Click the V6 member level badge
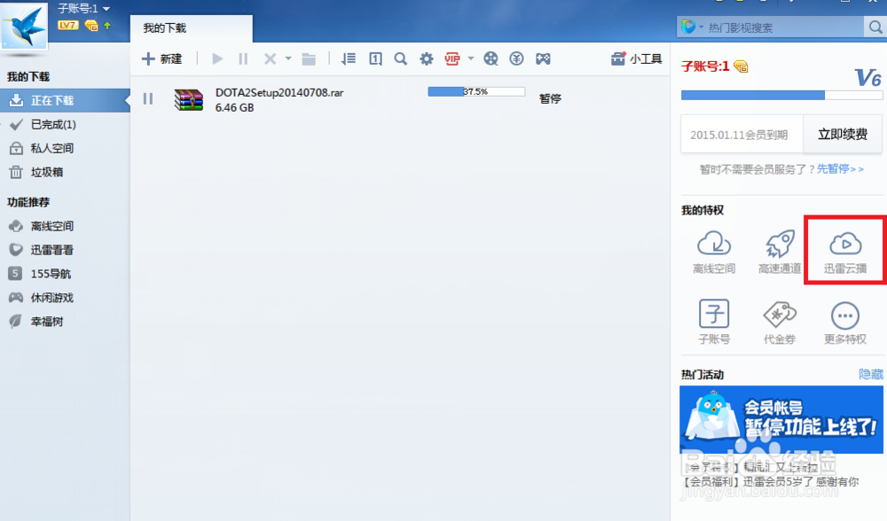Screen dimensions: 887x521 pos(867,77)
